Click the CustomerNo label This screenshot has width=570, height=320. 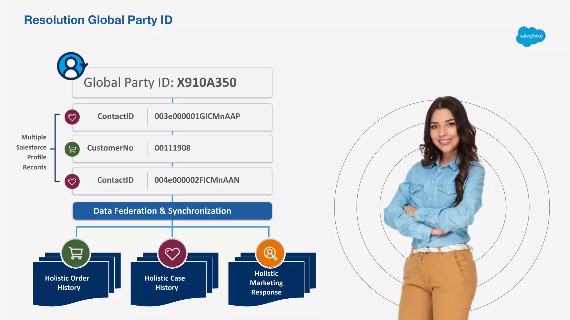click(x=110, y=148)
